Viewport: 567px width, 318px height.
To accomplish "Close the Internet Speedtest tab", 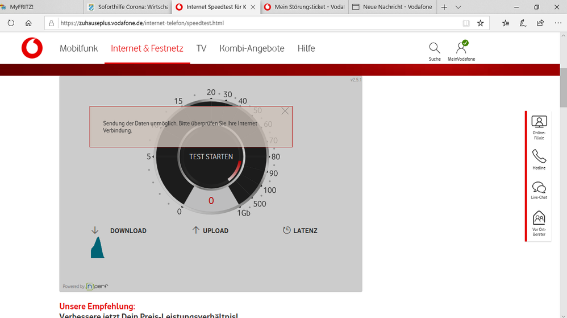I will point(253,7).
